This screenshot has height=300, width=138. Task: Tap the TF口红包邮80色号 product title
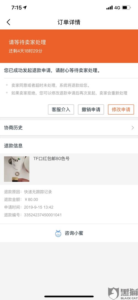[51, 159]
